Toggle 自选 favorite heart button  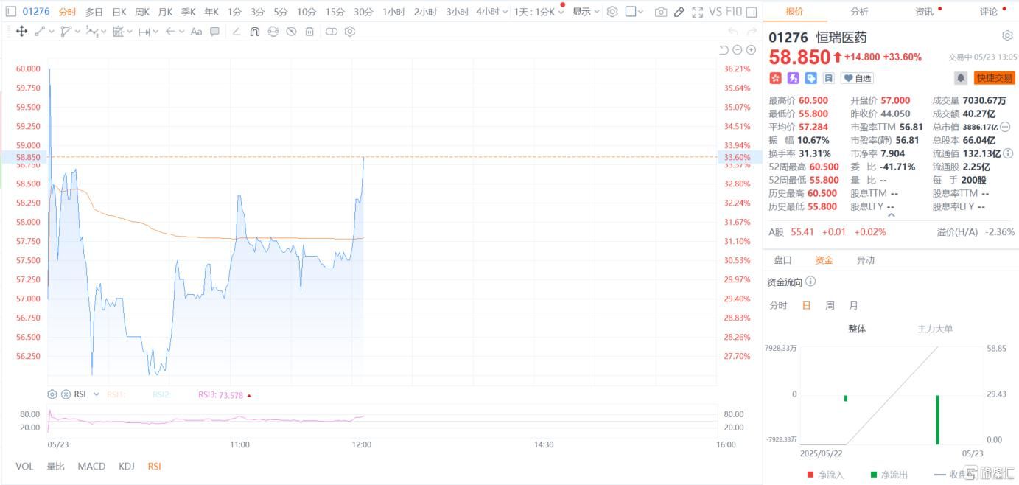click(x=857, y=78)
